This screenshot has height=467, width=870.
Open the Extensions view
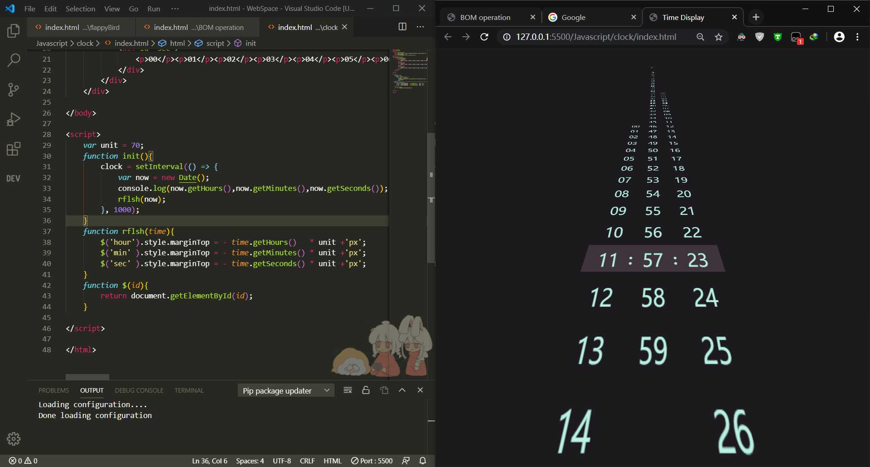[14, 149]
